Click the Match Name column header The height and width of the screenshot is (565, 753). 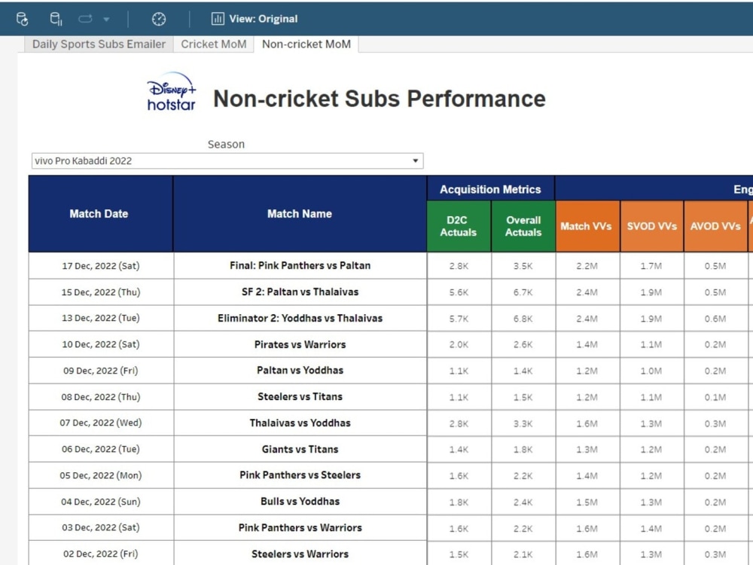tap(299, 213)
